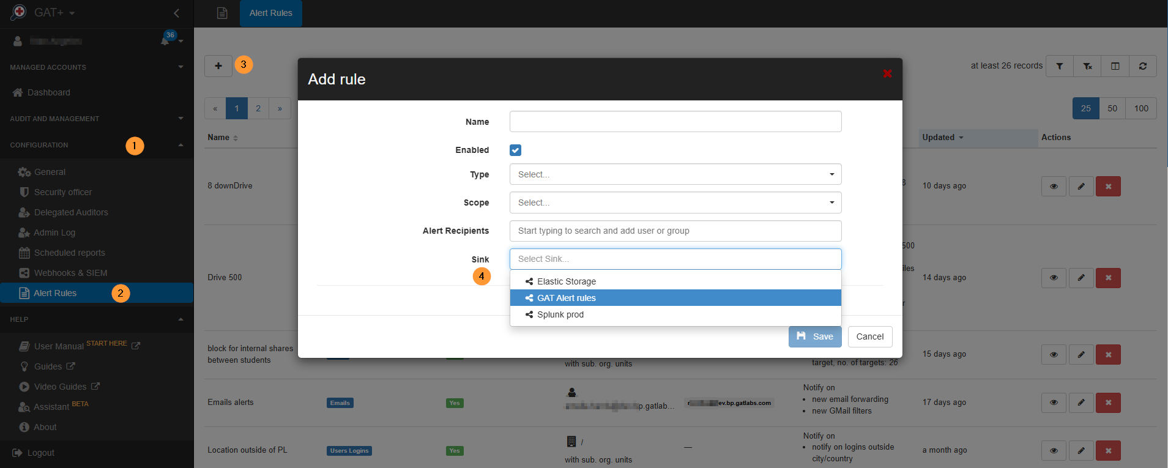The width and height of the screenshot is (1168, 468).
Task: Cancel the Add rule dialog
Action: click(869, 336)
